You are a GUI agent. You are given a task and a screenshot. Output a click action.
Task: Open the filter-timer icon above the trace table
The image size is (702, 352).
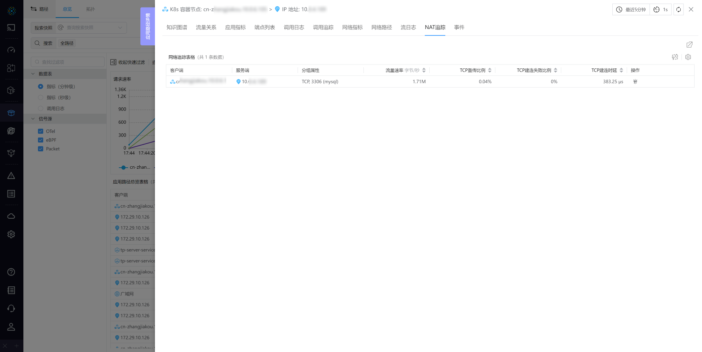pos(675,57)
